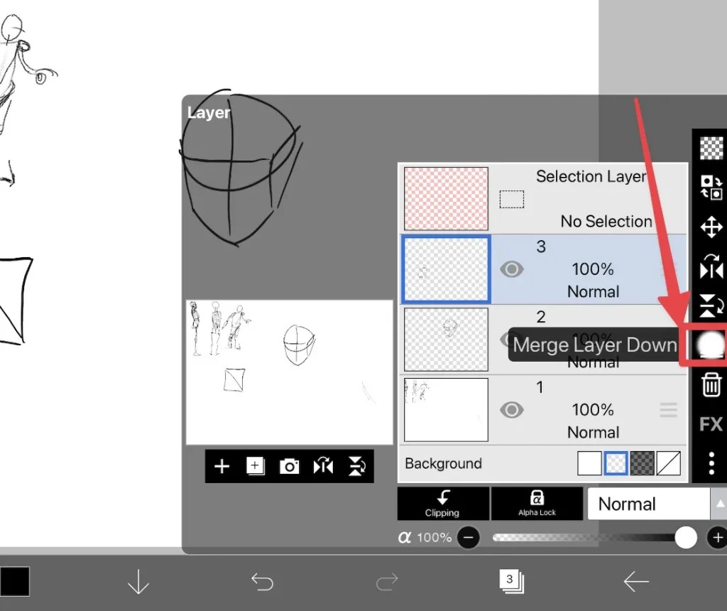The height and width of the screenshot is (611, 727).
Task: Tap the flip horizontal icon in the layer toolbar
Action: 323,466
